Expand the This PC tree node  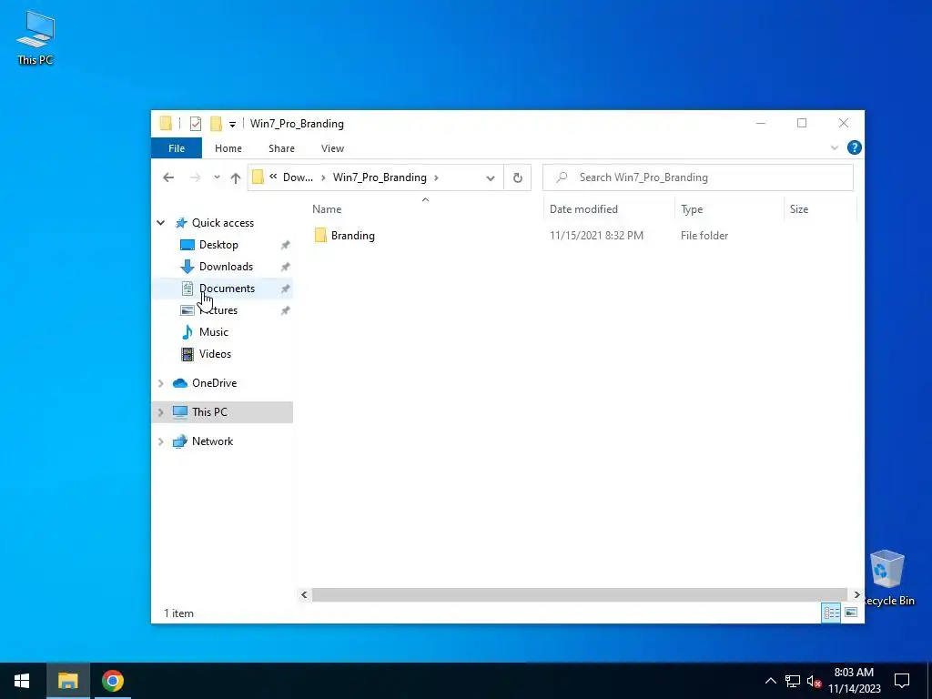[161, 412]
